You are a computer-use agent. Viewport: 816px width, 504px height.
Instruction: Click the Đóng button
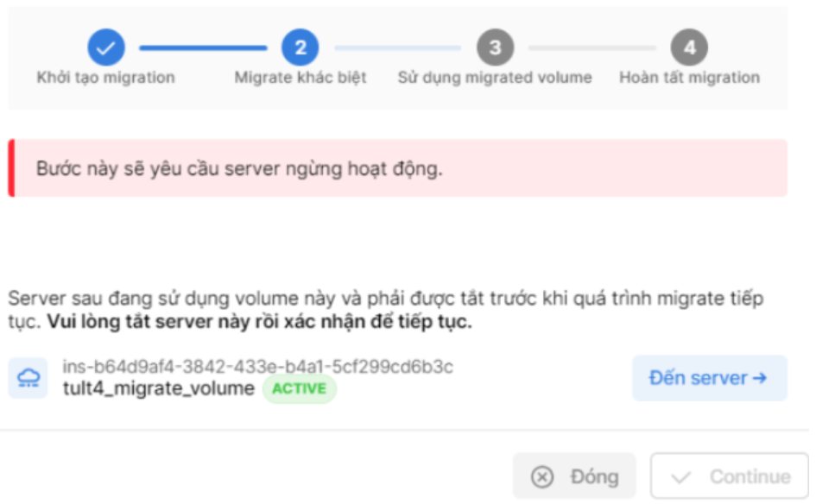(x=574, y=476)
